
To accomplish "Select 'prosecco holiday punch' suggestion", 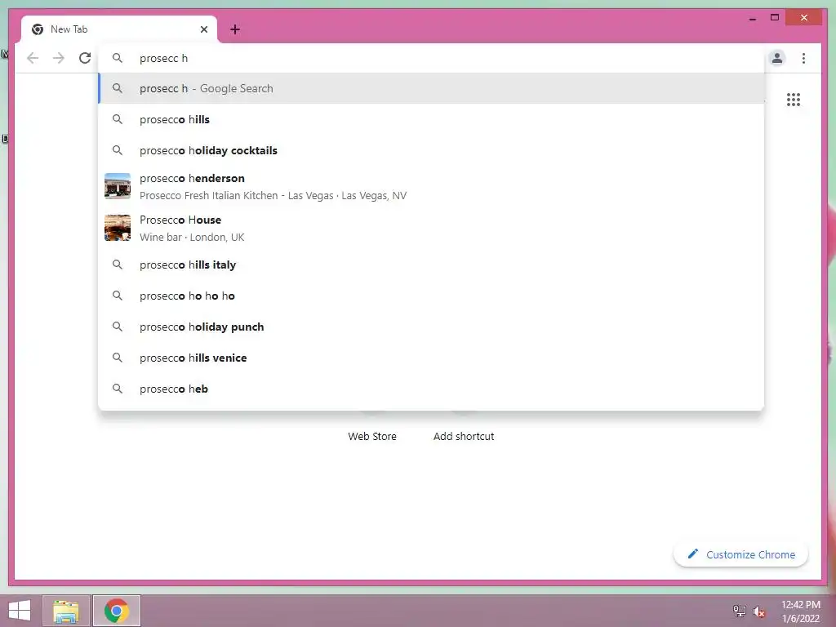I will click(x=431, y=327).
